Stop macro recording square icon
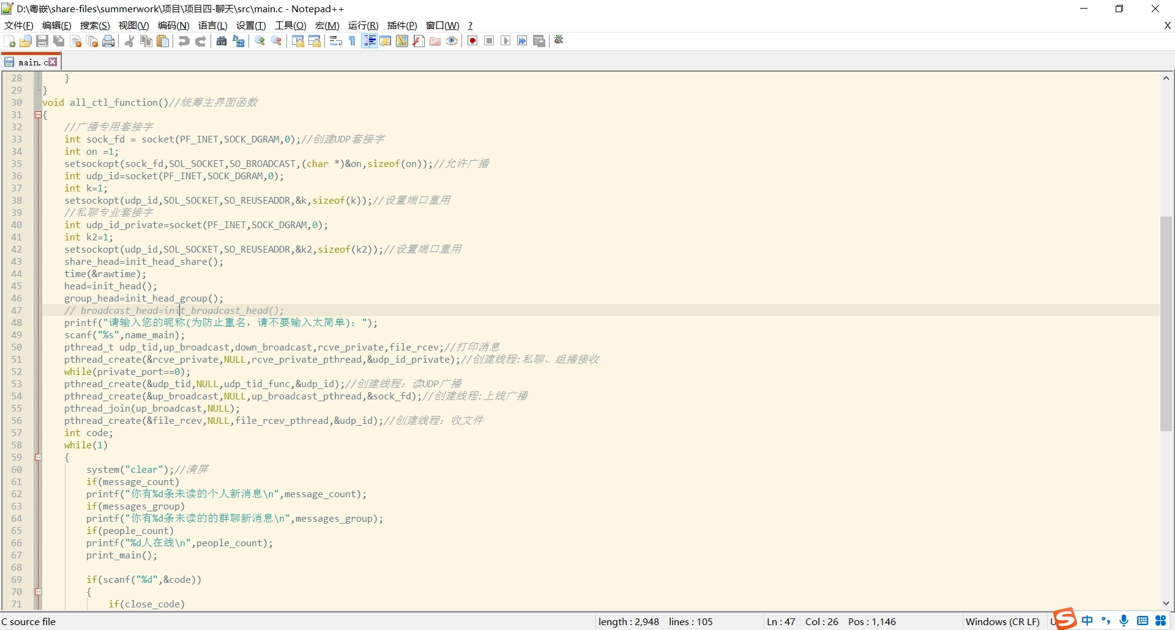 (x=489, y=41)
